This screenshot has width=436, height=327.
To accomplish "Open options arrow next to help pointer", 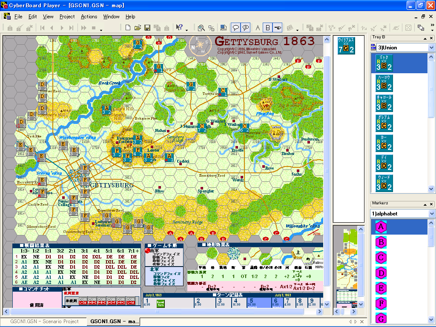I will tap(186, 29).
